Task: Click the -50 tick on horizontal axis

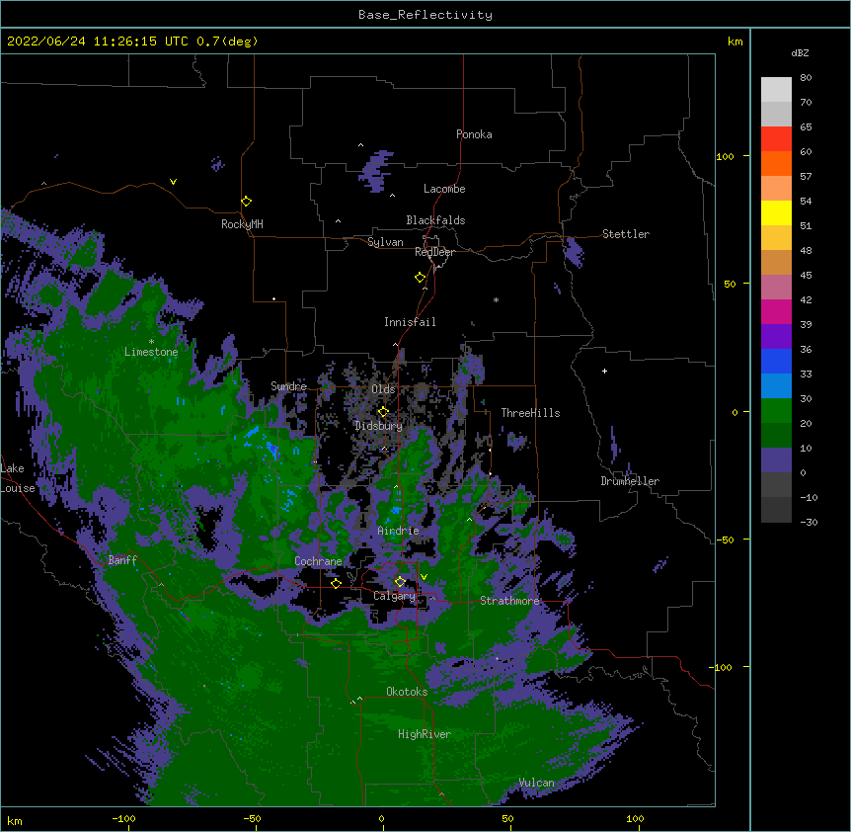Action: coord(252,818)
